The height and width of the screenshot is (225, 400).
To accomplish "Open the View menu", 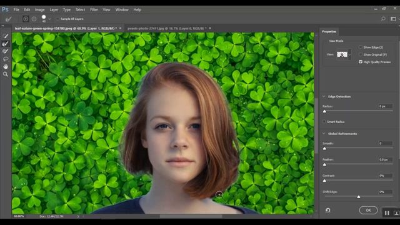I will [x=106, y=10].
